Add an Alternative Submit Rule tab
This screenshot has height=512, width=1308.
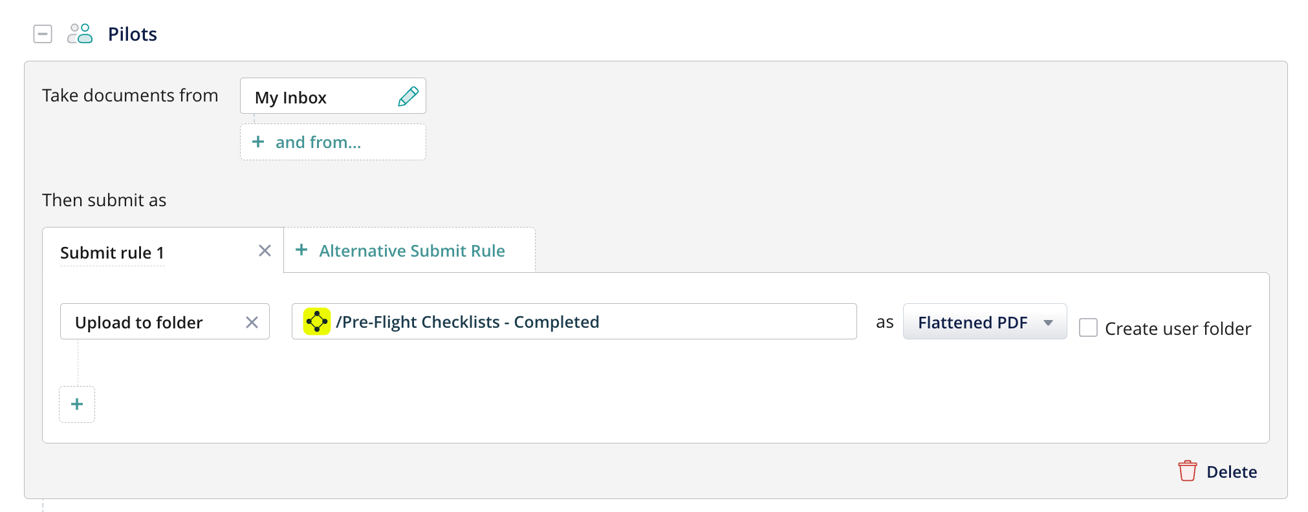pyautogui.click(x=411, y=251)
